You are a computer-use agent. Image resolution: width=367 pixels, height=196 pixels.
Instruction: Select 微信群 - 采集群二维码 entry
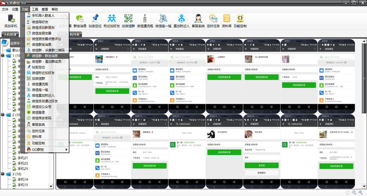click(47, 50)
